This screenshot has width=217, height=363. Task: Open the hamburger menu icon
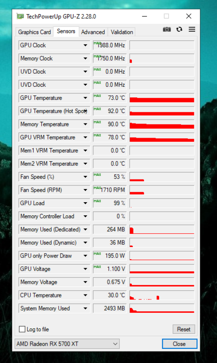pyautogui.click(x=192, y=29)
